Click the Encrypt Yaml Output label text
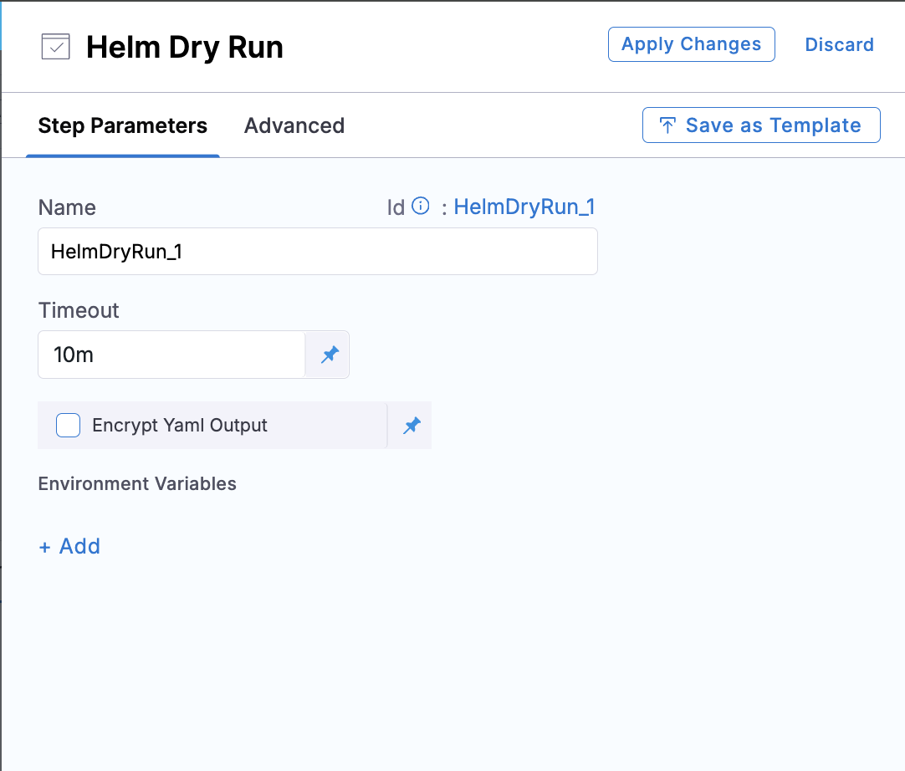 (180, 426)
